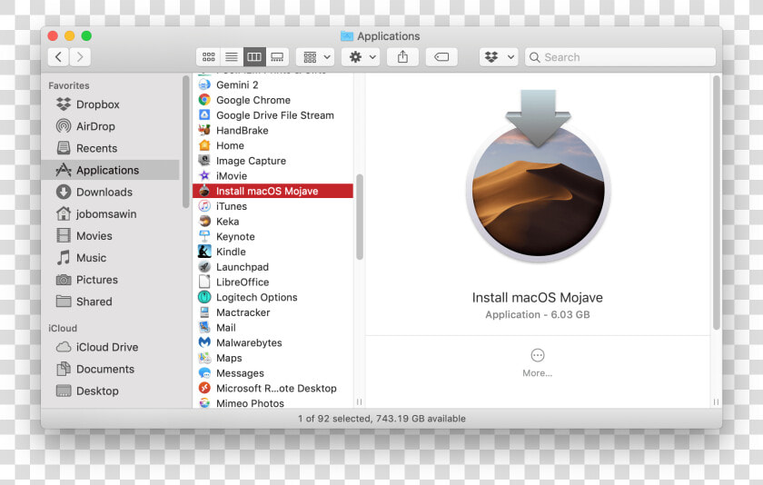Select Malwarebytes app
This screenshot has height=485, width=763.
pyautogui.click(x=273, y=342)
